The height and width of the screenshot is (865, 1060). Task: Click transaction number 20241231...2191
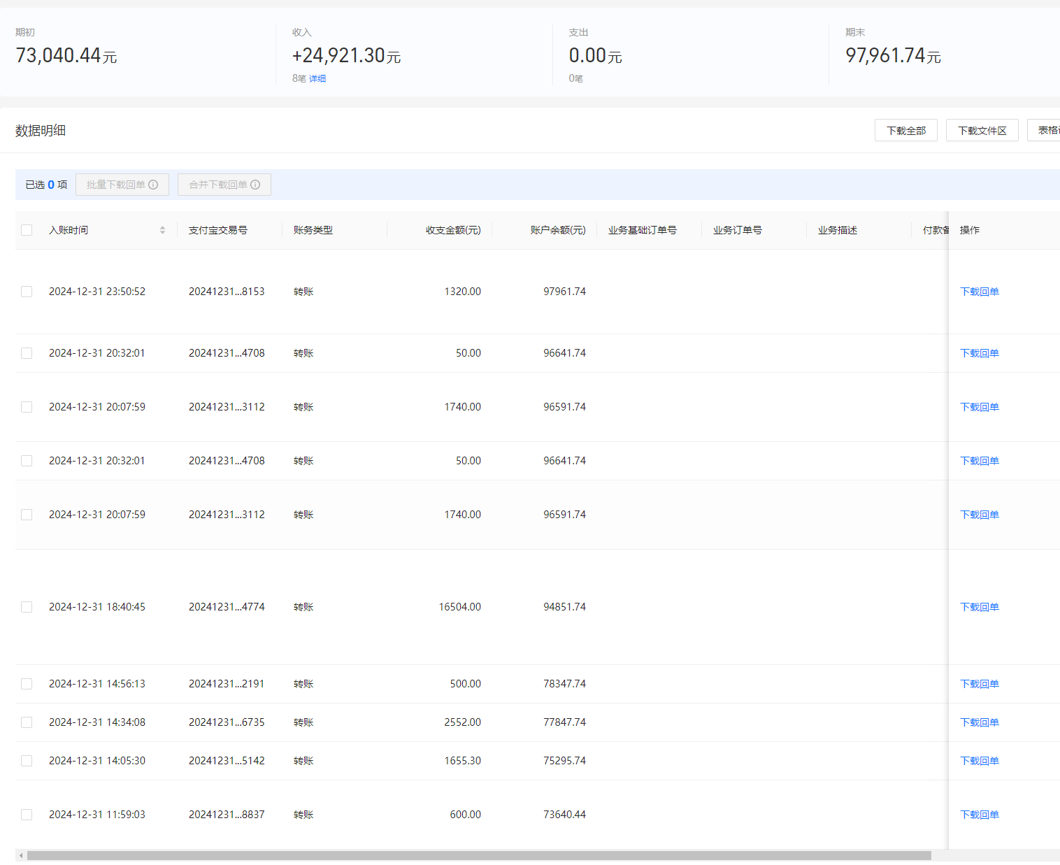[x=227, y=684]
